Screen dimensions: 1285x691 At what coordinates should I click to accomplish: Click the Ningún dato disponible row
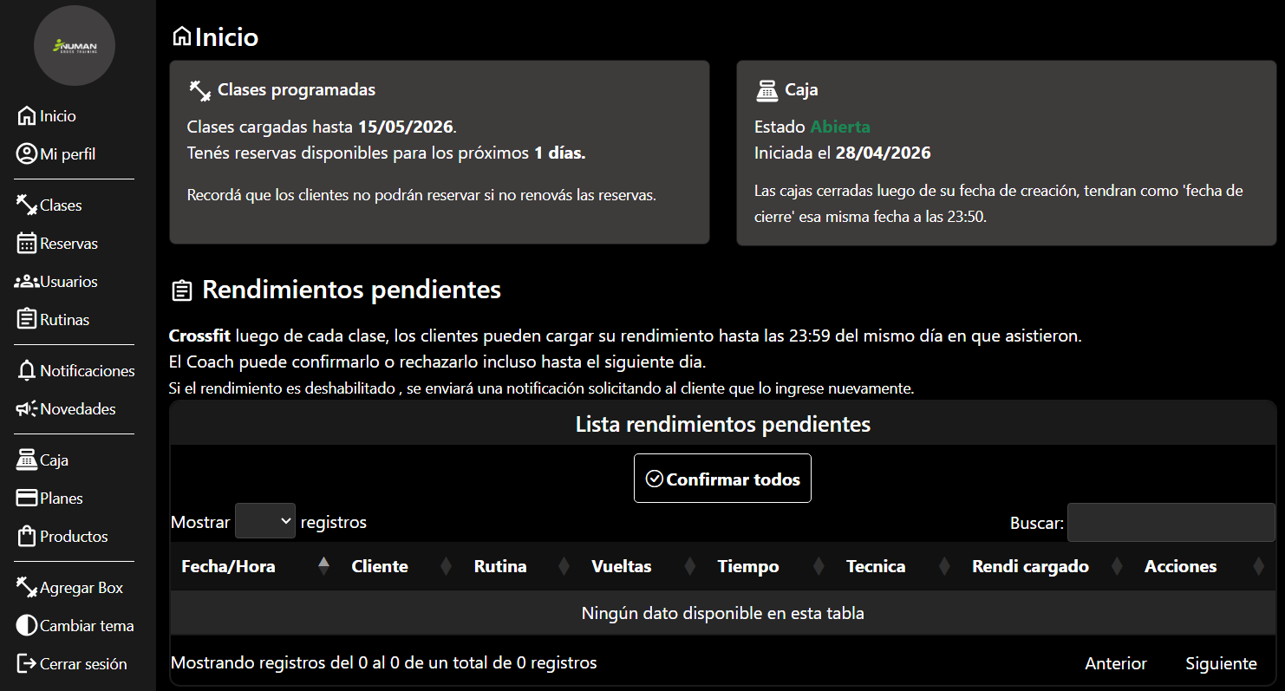(x=722, y=613)
